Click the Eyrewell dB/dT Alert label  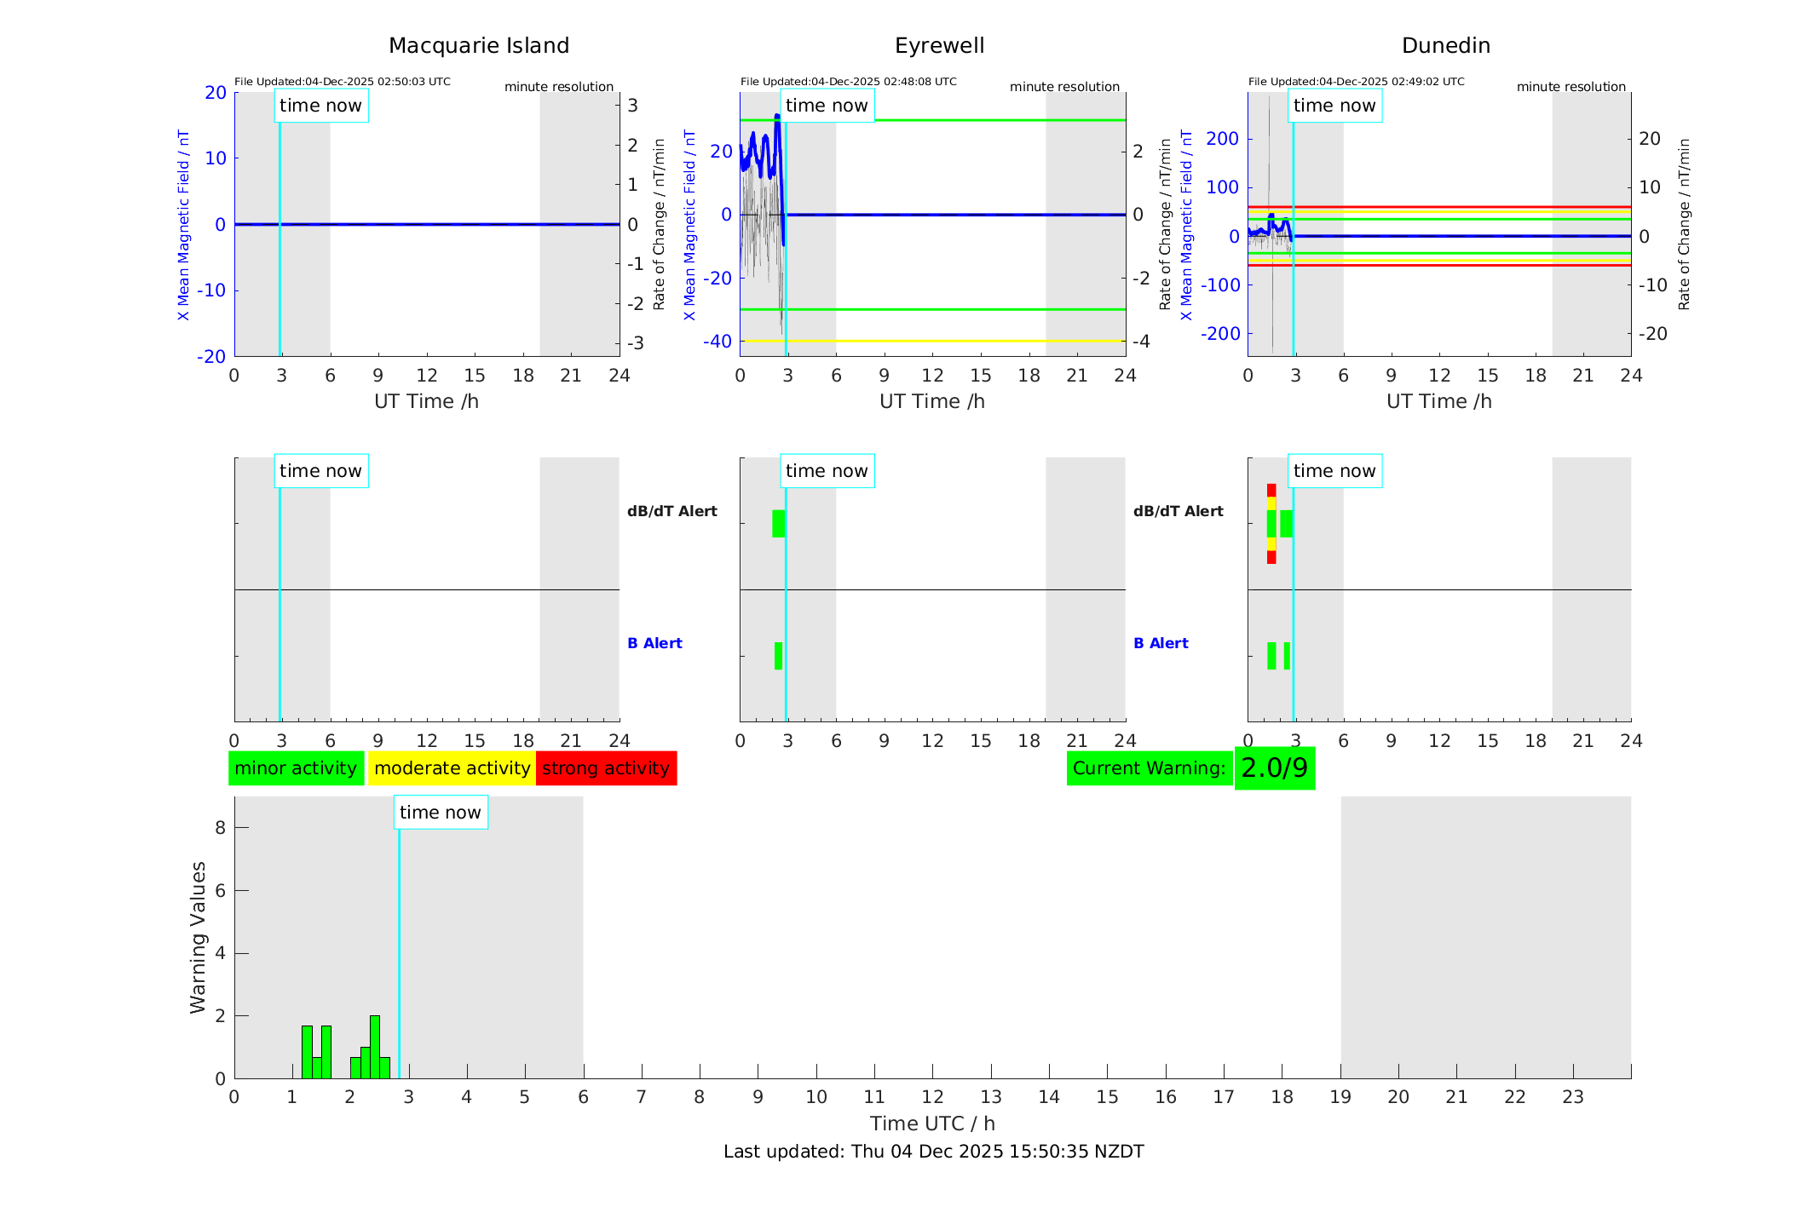tap(671, 511)
